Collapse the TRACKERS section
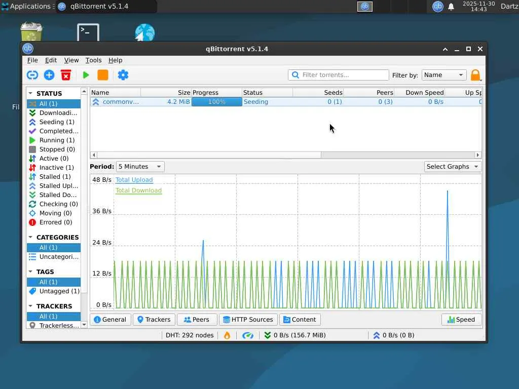The image size is (519, 389). pyautogui.click(x=30, y=306)
